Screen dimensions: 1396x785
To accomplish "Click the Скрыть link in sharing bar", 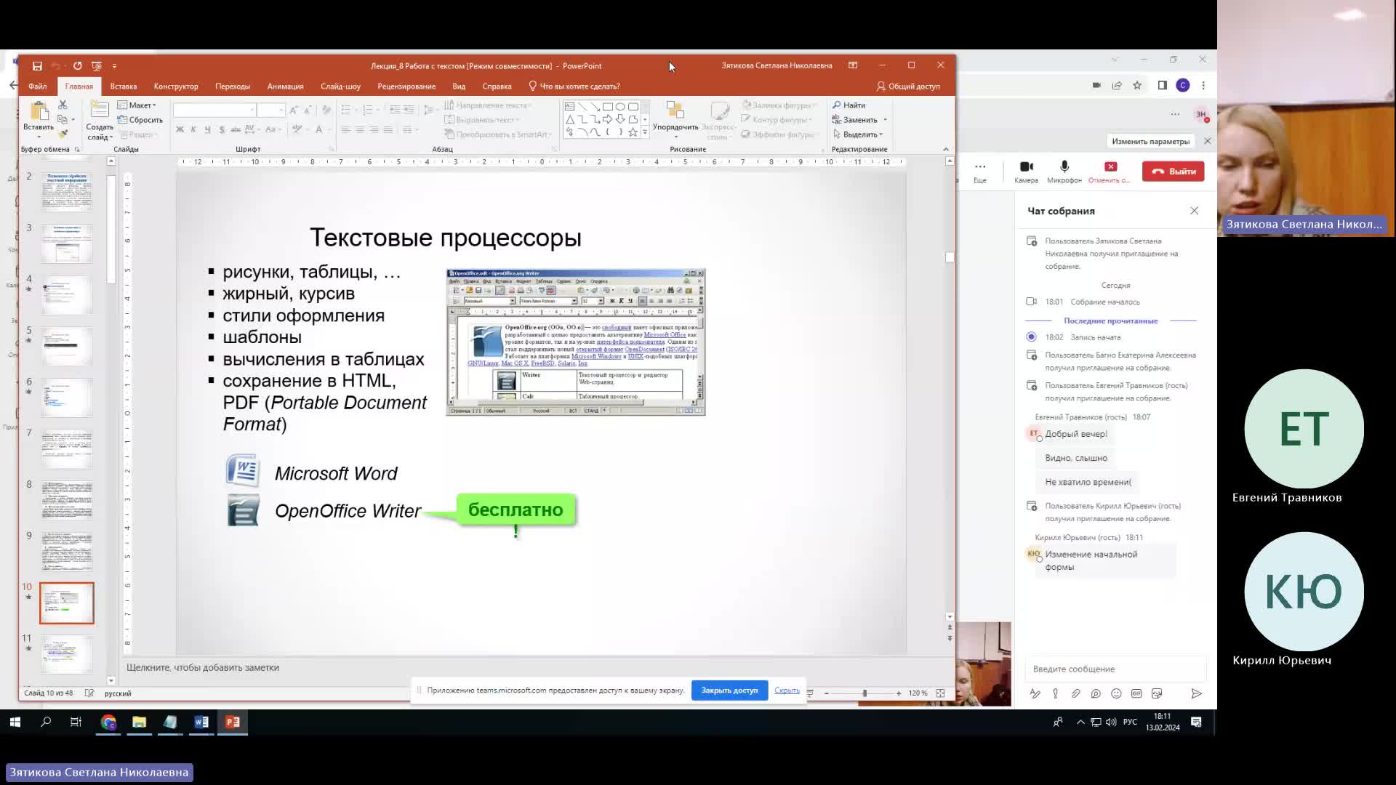I will pos(787,691).
